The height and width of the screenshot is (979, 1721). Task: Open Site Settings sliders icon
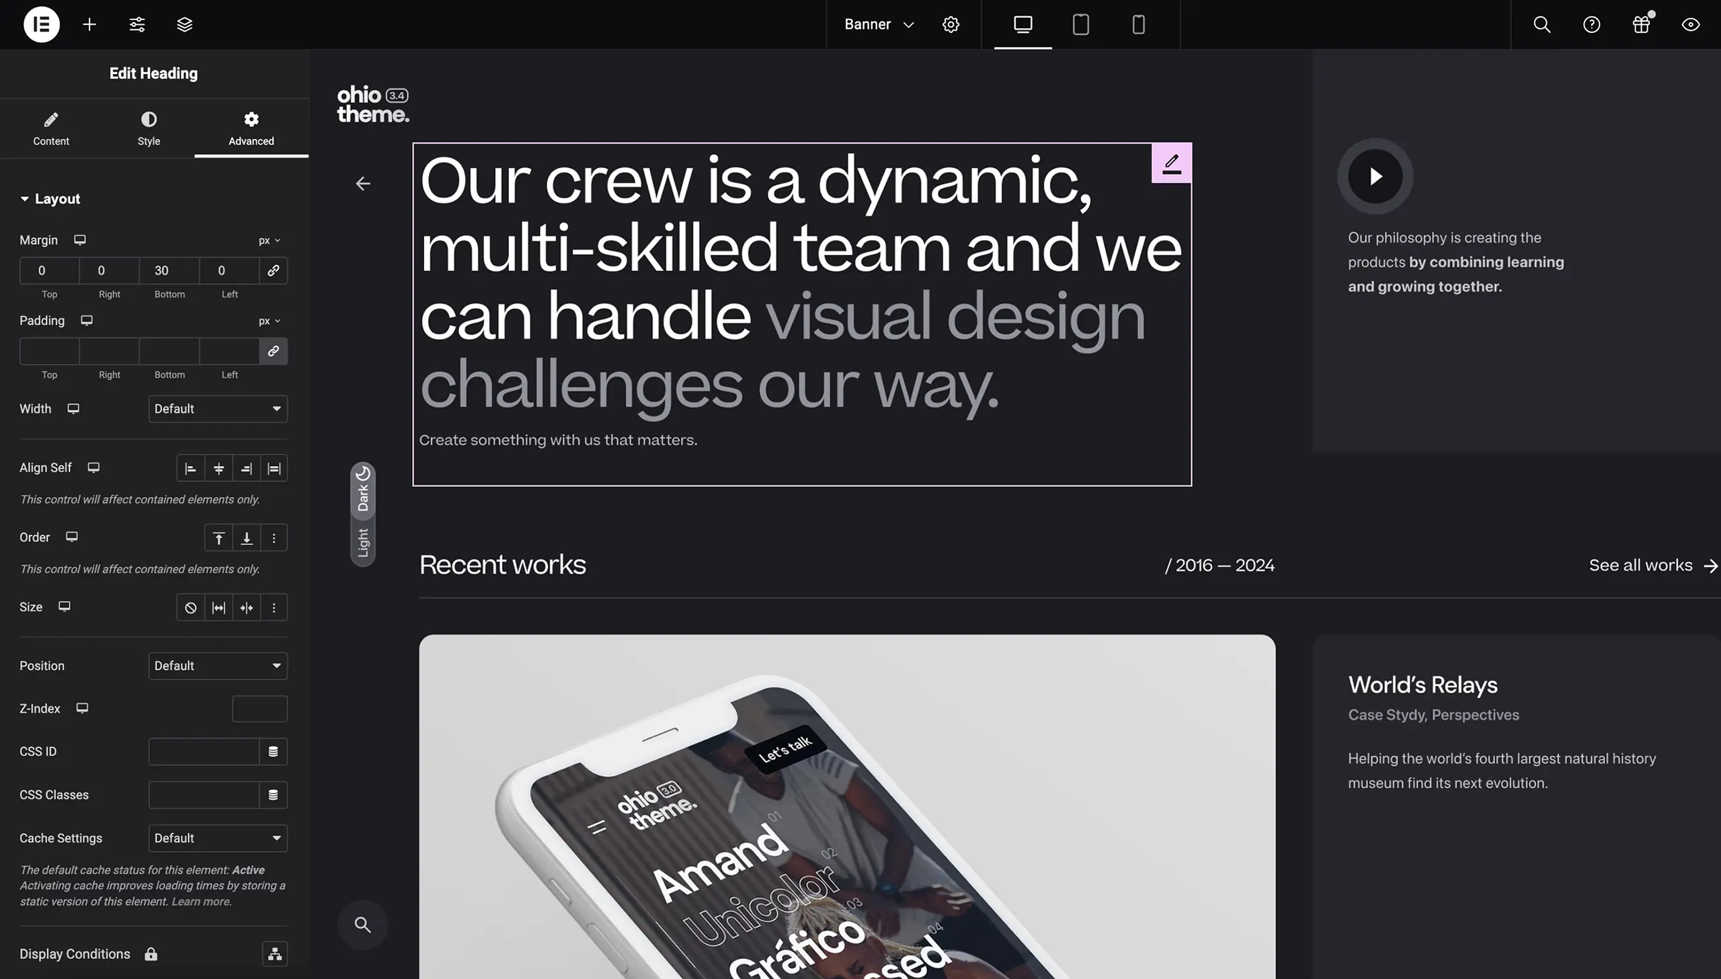point(137,25)
